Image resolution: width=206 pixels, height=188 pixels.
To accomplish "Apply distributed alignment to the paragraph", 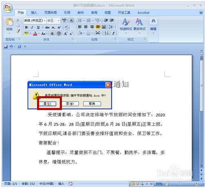I will [104, 27].
